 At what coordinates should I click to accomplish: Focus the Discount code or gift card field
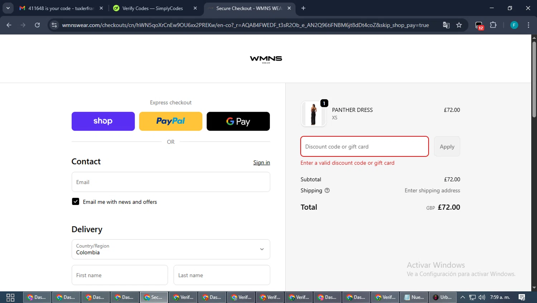pos(364,146)
